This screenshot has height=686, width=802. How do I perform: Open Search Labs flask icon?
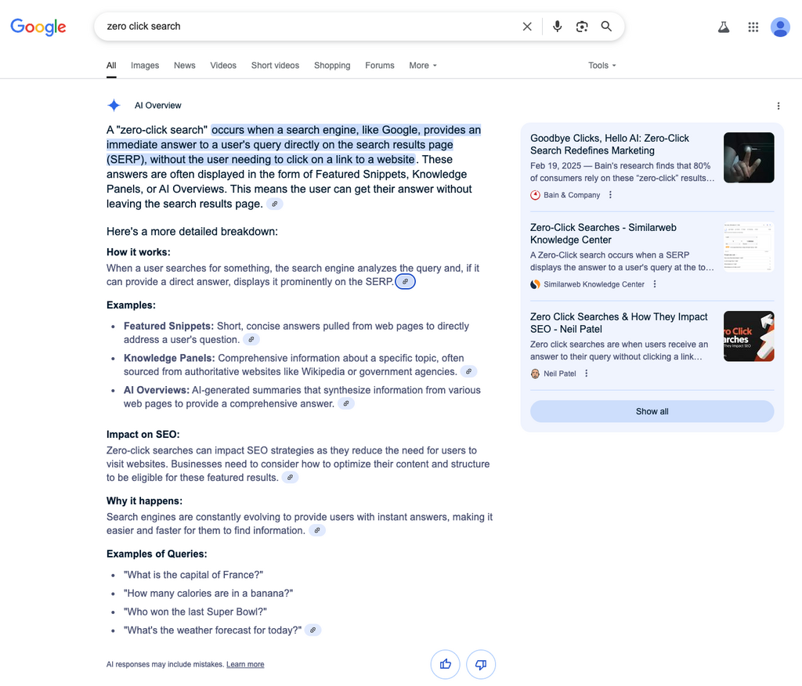[x=723, y=27]
